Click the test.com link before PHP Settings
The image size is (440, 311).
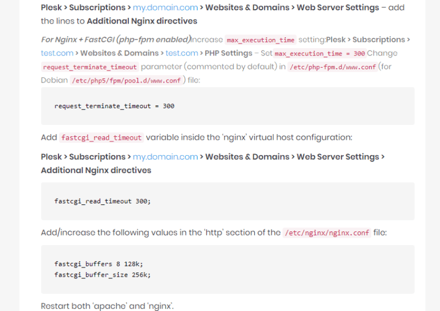click(x=182, y=53)
